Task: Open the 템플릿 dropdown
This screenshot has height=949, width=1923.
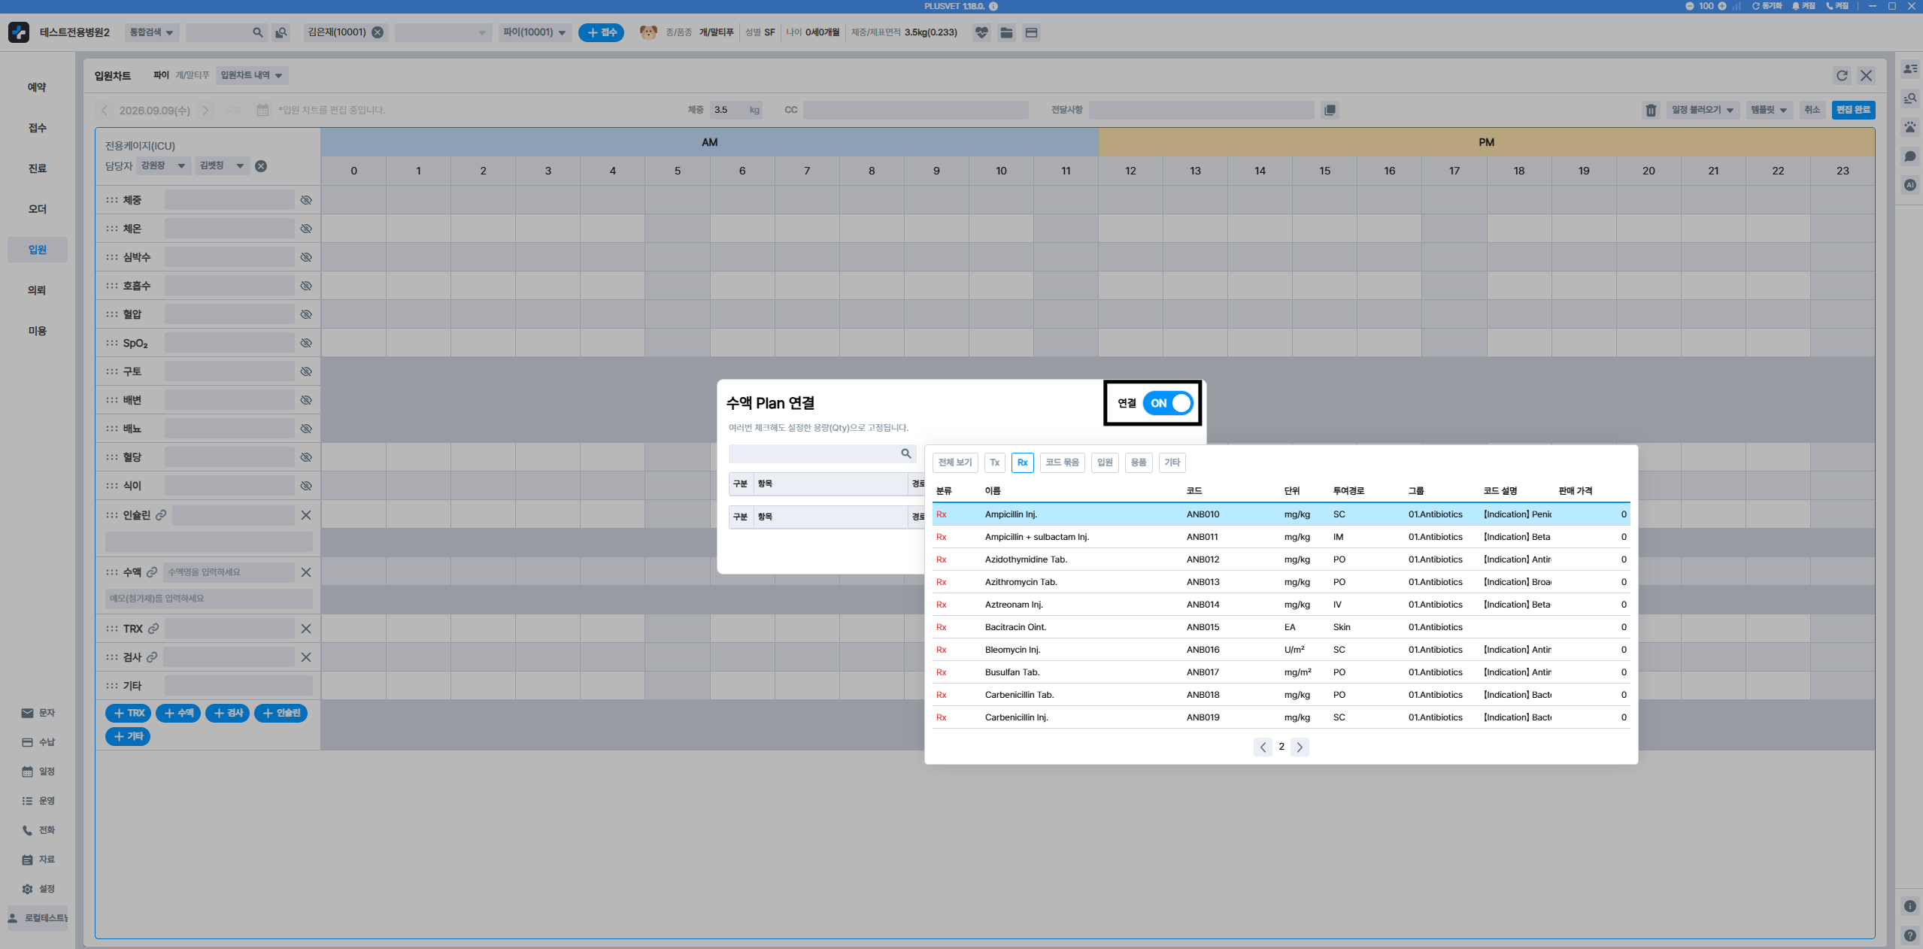Action: (x=1768, y=110)
